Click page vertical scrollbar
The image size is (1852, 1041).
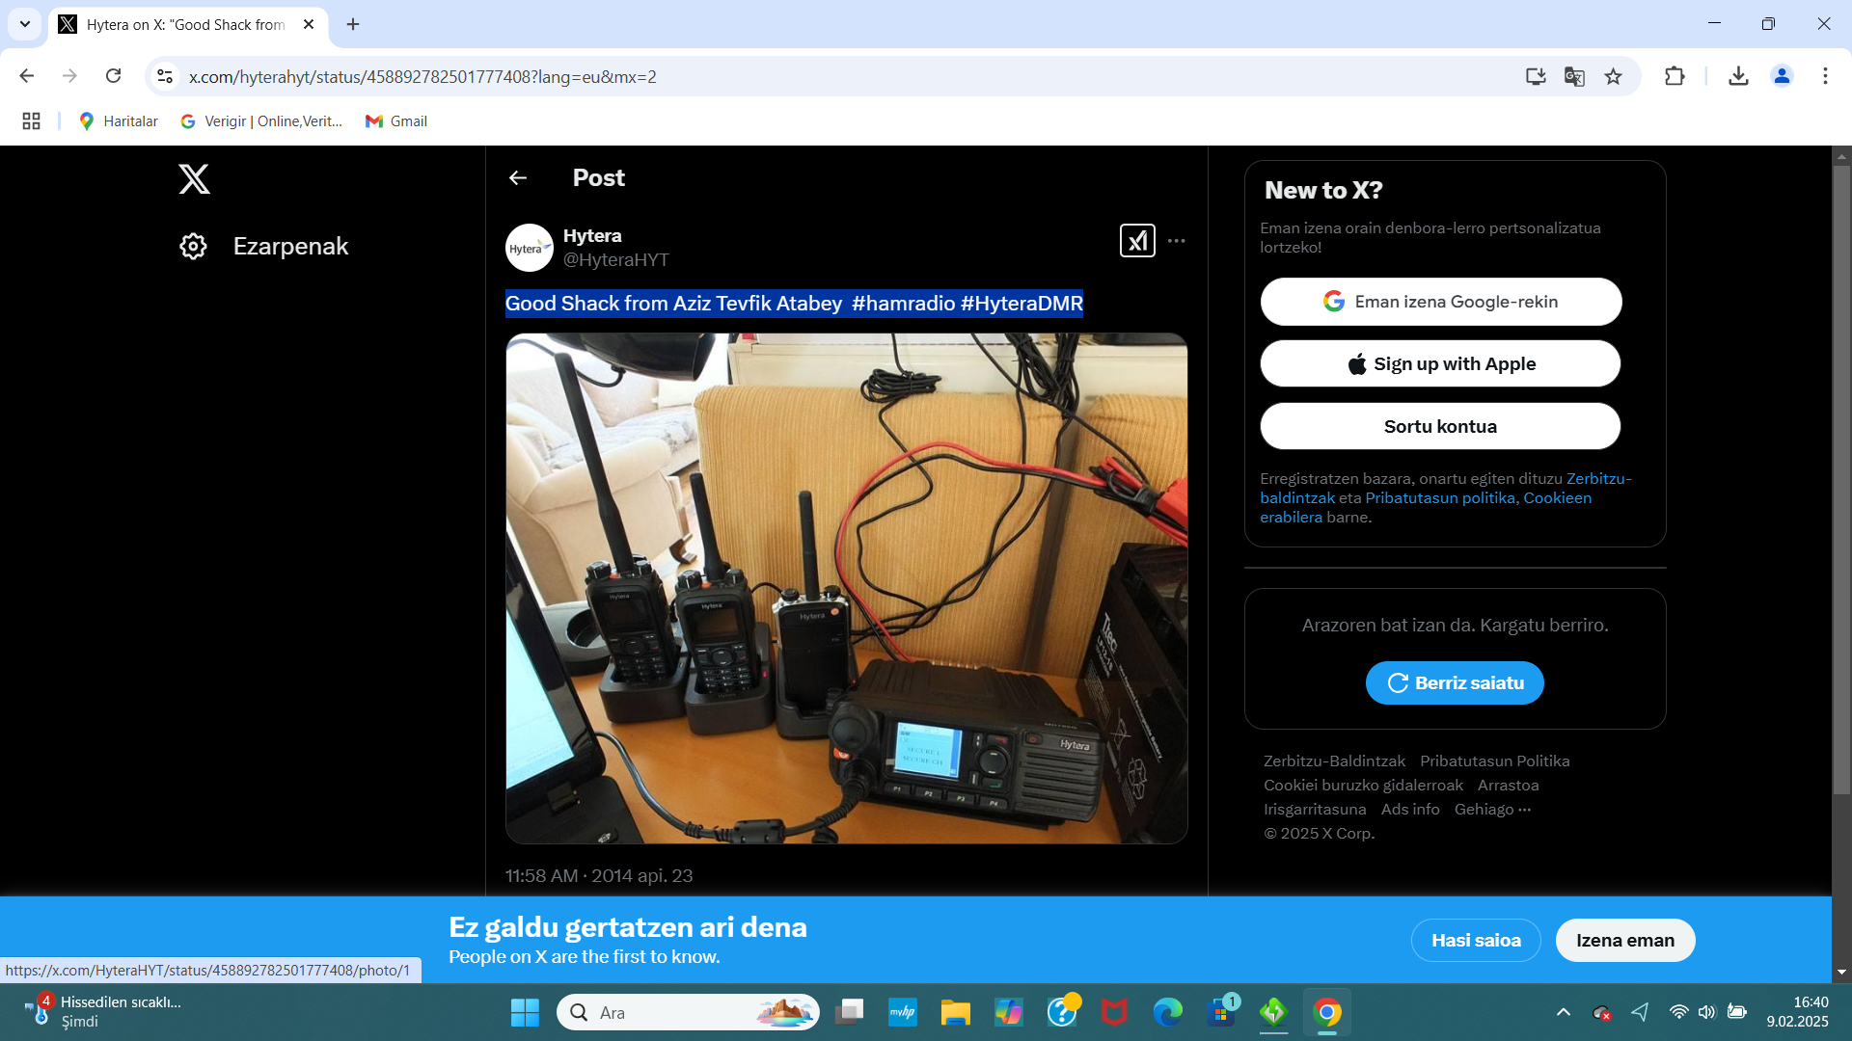[1841, 482]
